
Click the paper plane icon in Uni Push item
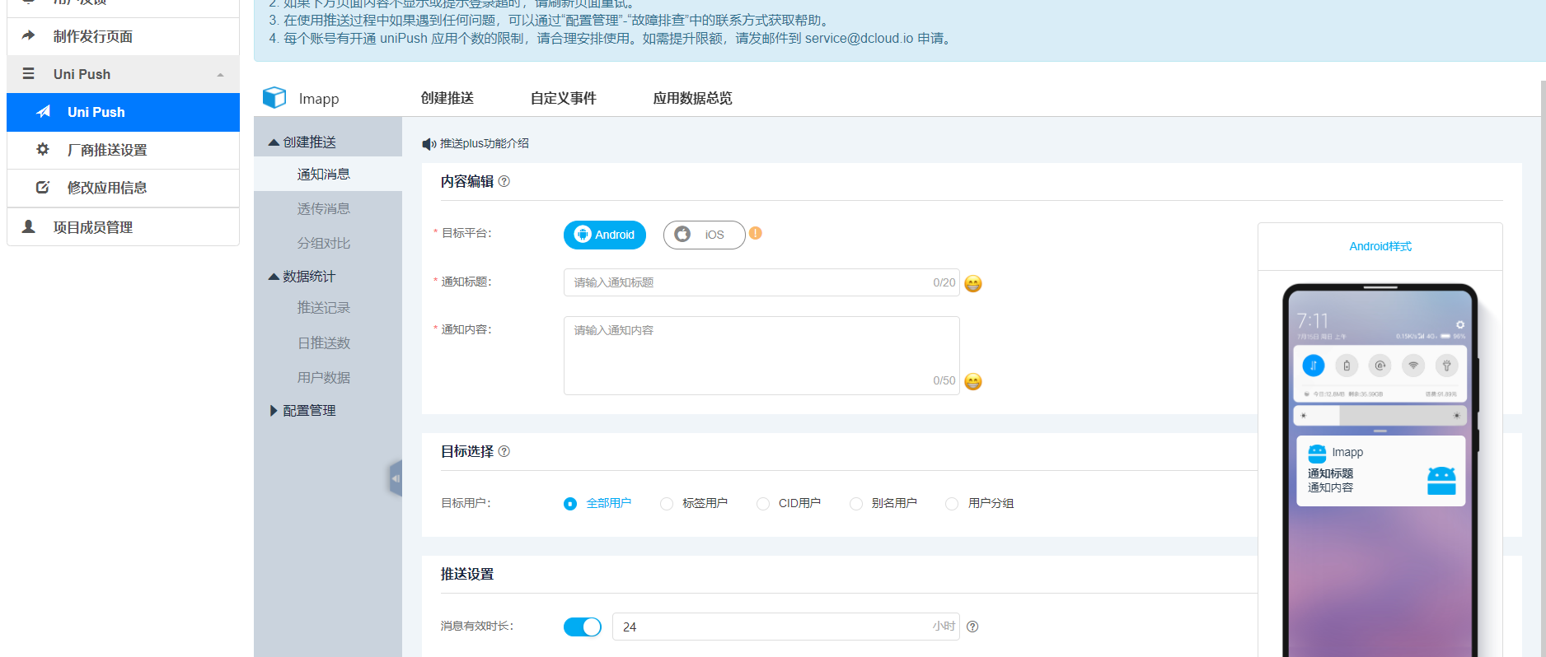(44, 111)
